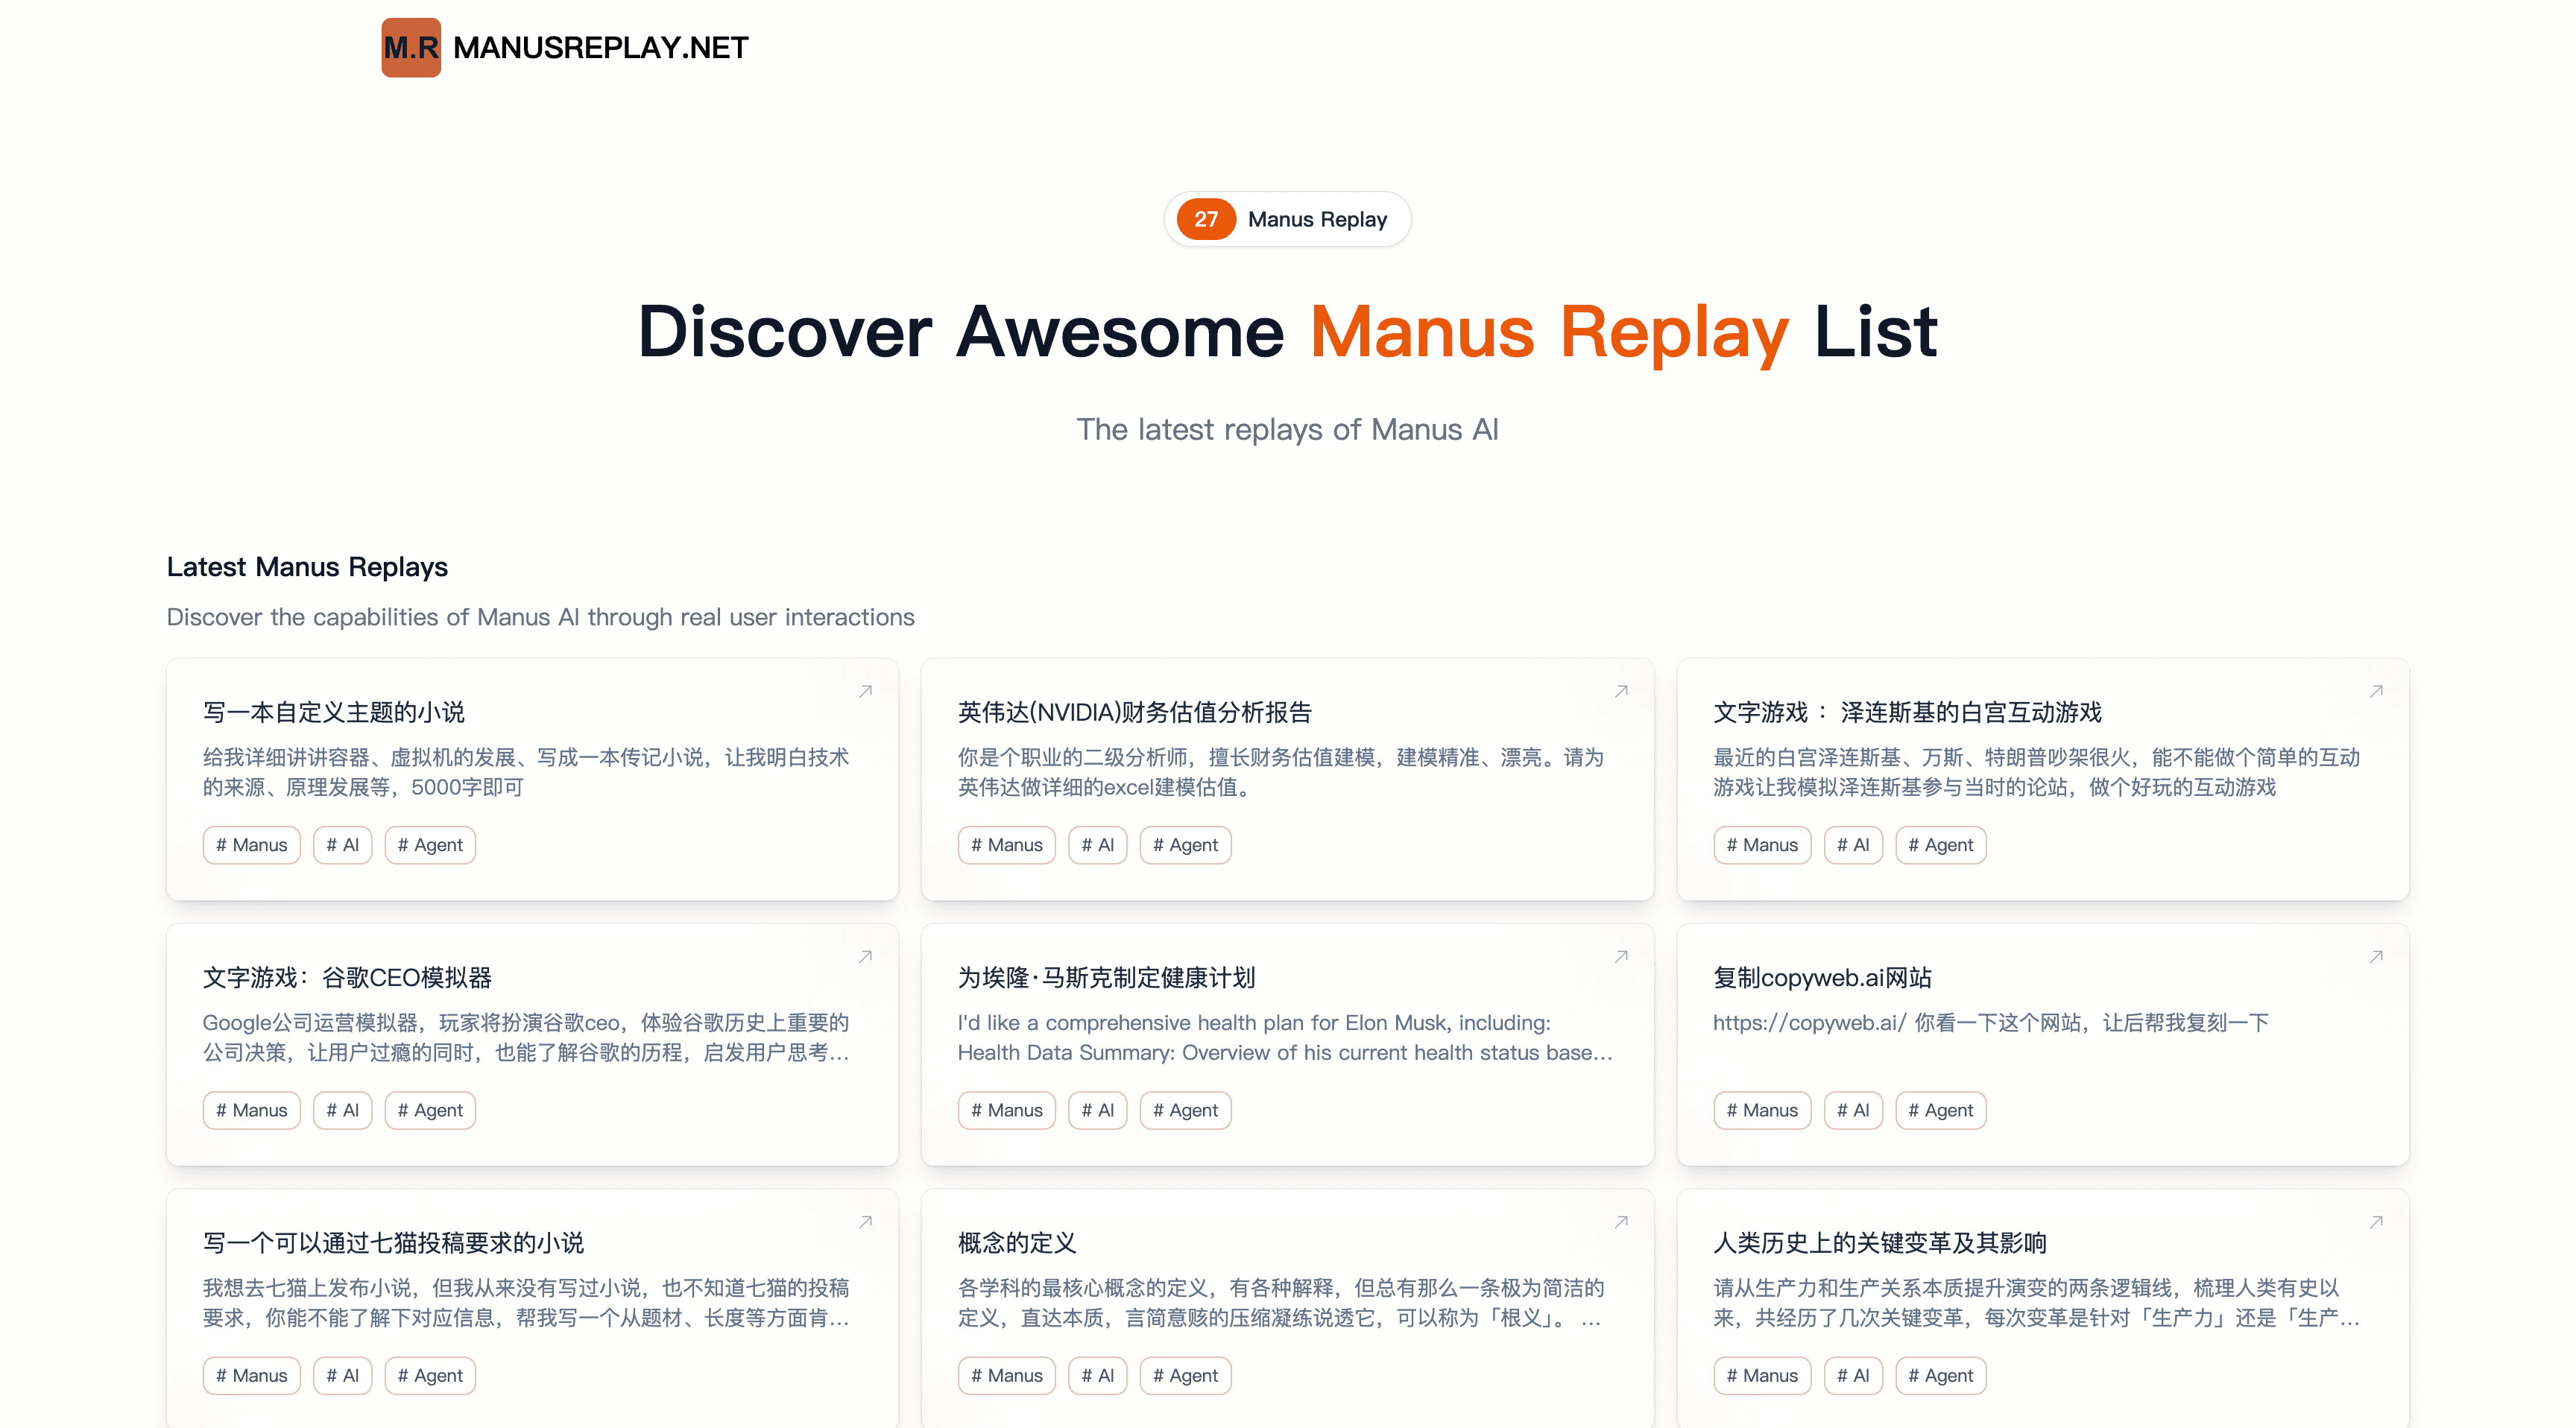2576x1428 pixels.
Task: Click the 27 Manus Replay badge
Action: click(x=1287, y=219)
